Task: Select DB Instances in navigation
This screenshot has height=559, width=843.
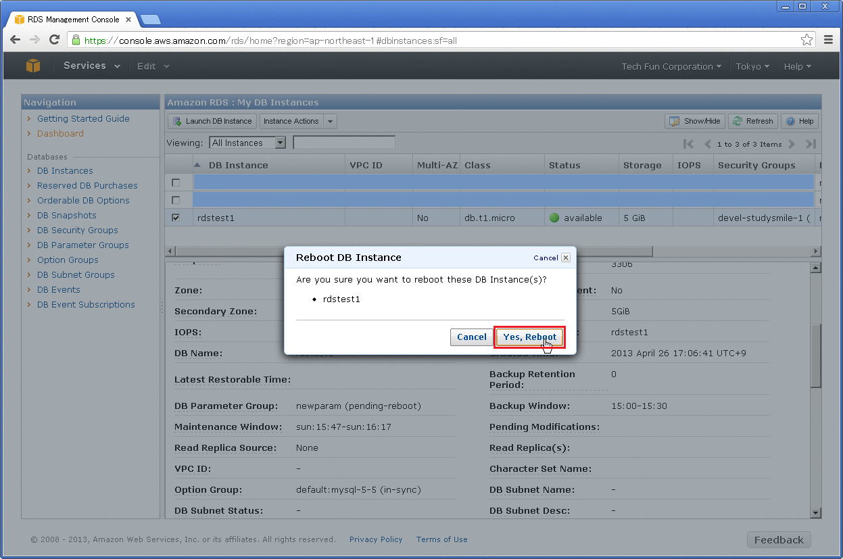Action: (x=65, y=171)
